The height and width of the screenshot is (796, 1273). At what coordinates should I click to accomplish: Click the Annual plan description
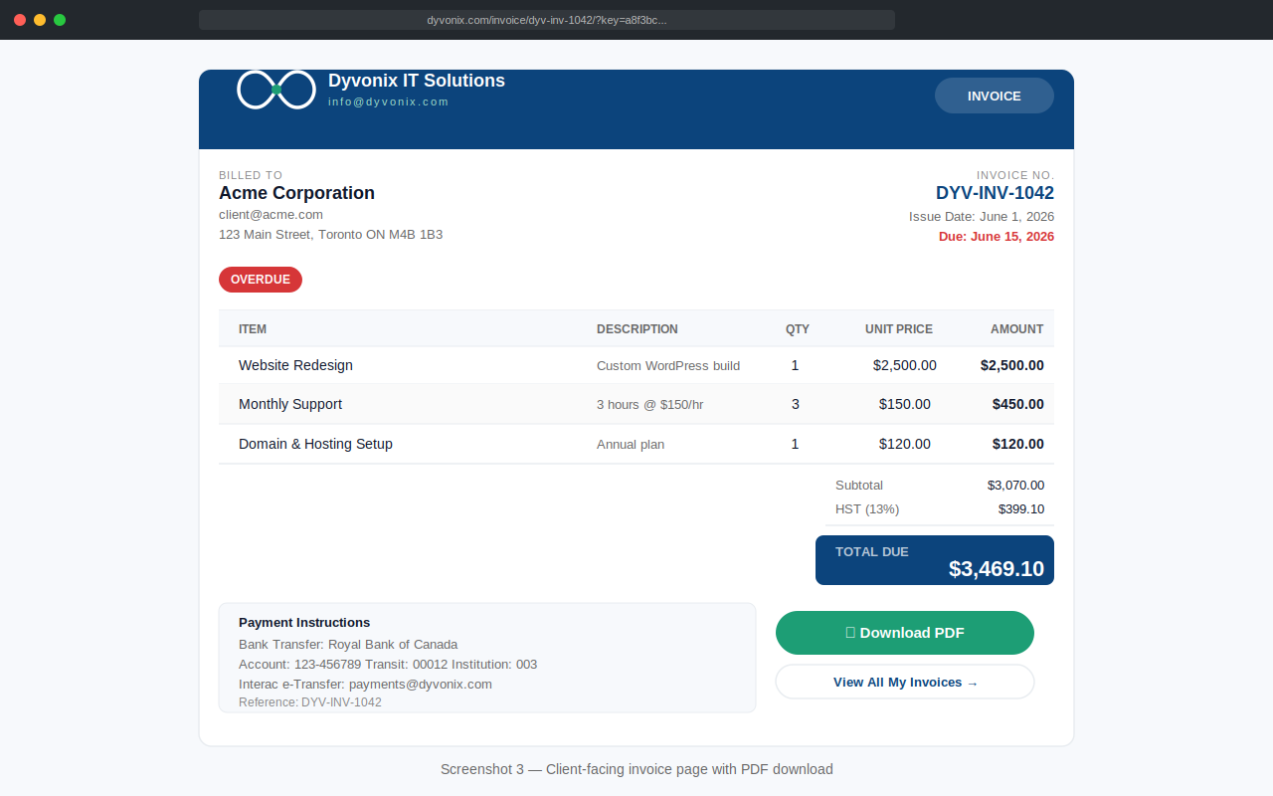[631, 445]
